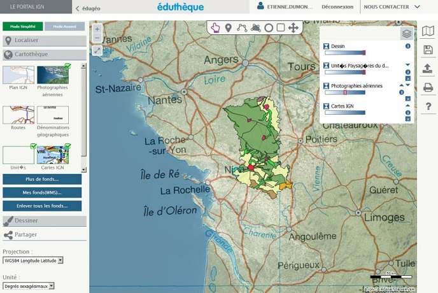Select the rectangle drawing tool

[281, 27]
